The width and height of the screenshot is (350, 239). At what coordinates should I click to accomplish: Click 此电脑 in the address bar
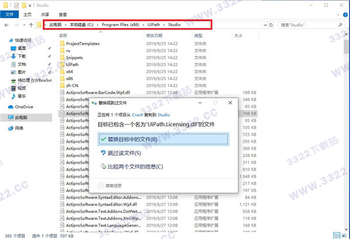(55, 24)
